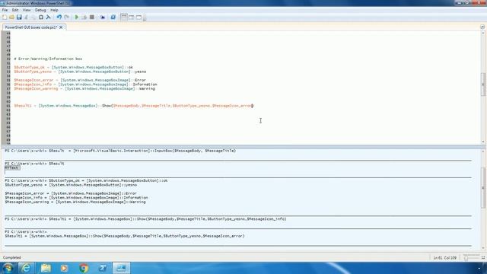Screen dimensions: 487x274
Task: Switch to PowerShell ISE taskbar button
Action: click(121, 268)
